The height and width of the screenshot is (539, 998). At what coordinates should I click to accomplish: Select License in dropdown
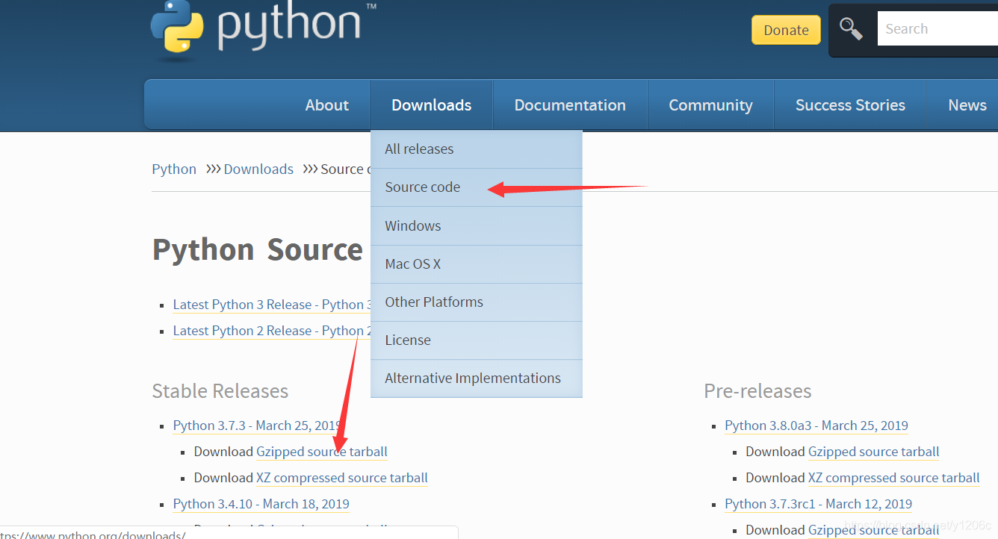(476, 340)
